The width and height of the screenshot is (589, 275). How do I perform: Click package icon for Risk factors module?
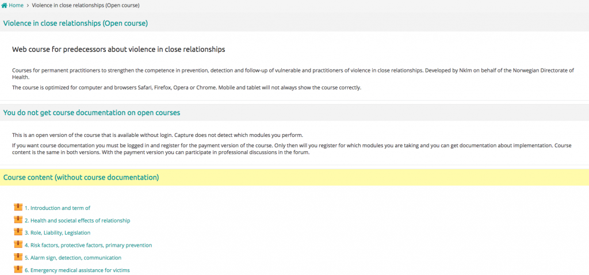pyautogui.click(x=18, y=244)
